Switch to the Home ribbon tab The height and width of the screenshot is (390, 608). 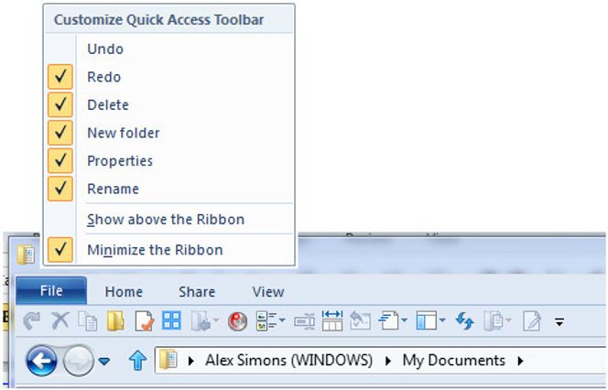point(124,291)
